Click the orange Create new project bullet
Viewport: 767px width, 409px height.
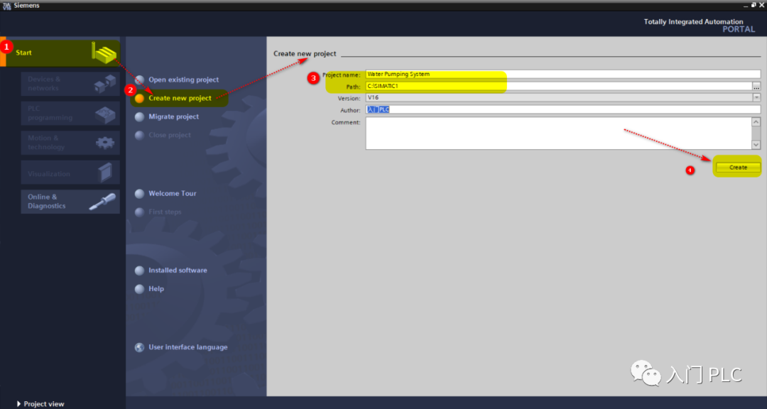pos(139,98)
